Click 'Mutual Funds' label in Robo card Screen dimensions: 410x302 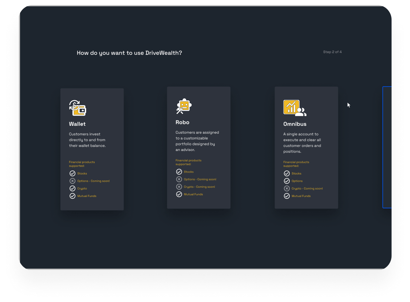pyautogui.click(x=193, y=194)
